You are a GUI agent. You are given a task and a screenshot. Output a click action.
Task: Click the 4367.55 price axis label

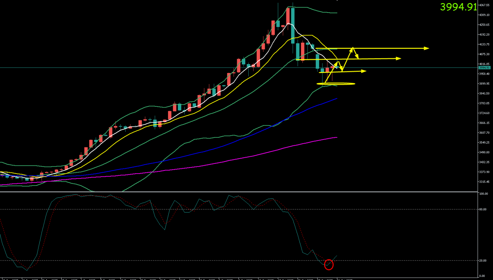(484, 5)
